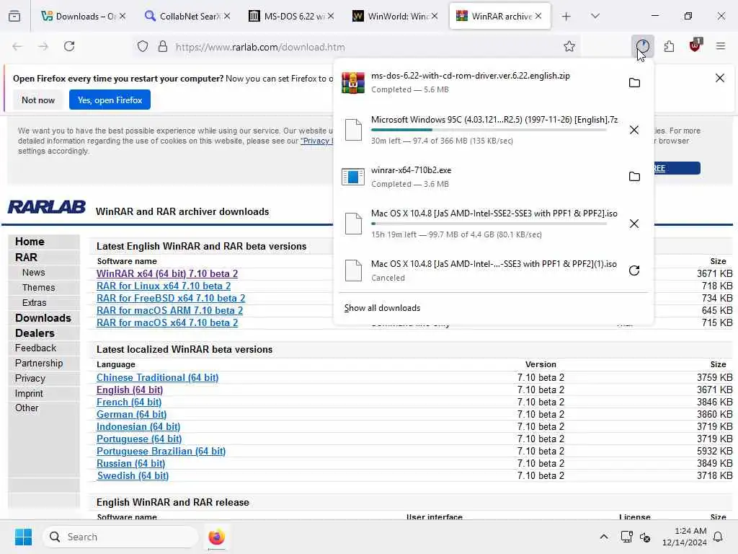
Task: Click the Mac OS X download progress bar
Action: click(x=489, y=224)
